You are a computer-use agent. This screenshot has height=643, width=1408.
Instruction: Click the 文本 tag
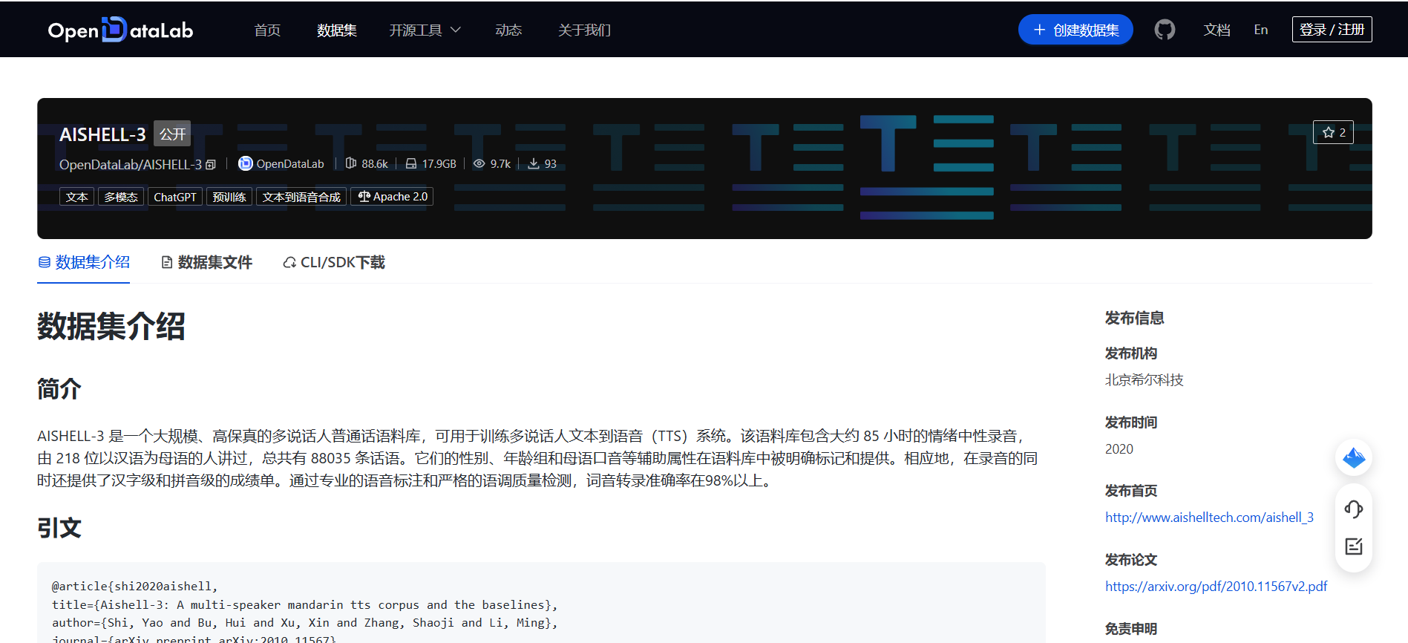[76, 197]
